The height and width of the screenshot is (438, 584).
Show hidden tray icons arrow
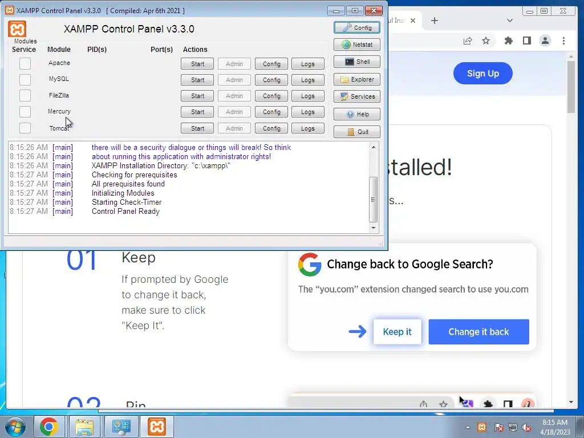[x=468, y=427]
